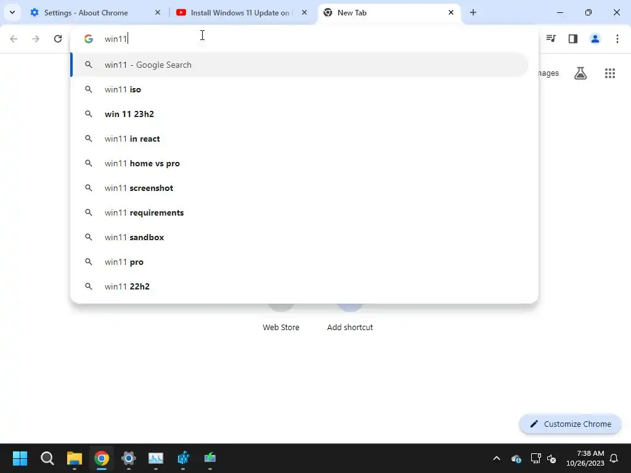The width and height of the screenshot is (631, 473).
Task: Click Chrome icon in taskbar
Action: [x=102, y=458]
